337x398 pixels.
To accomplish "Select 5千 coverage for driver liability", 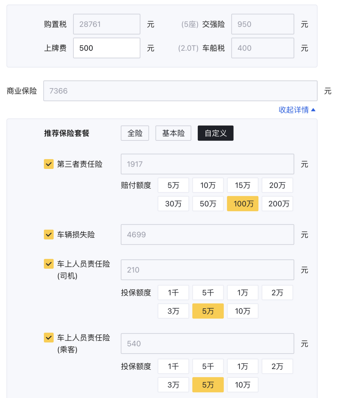I will coord(208,293).
